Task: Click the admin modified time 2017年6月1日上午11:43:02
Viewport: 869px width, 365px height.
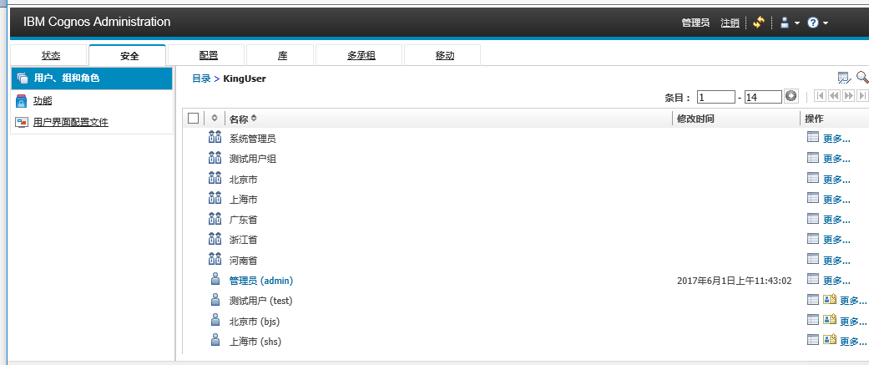Action: pyautogui.click(x=735, y=281)
